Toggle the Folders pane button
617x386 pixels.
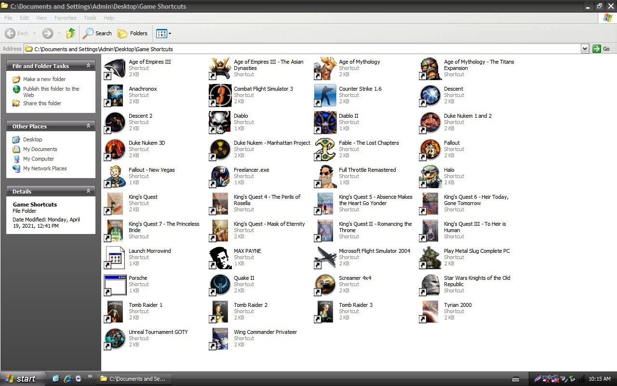pos(133,33)
